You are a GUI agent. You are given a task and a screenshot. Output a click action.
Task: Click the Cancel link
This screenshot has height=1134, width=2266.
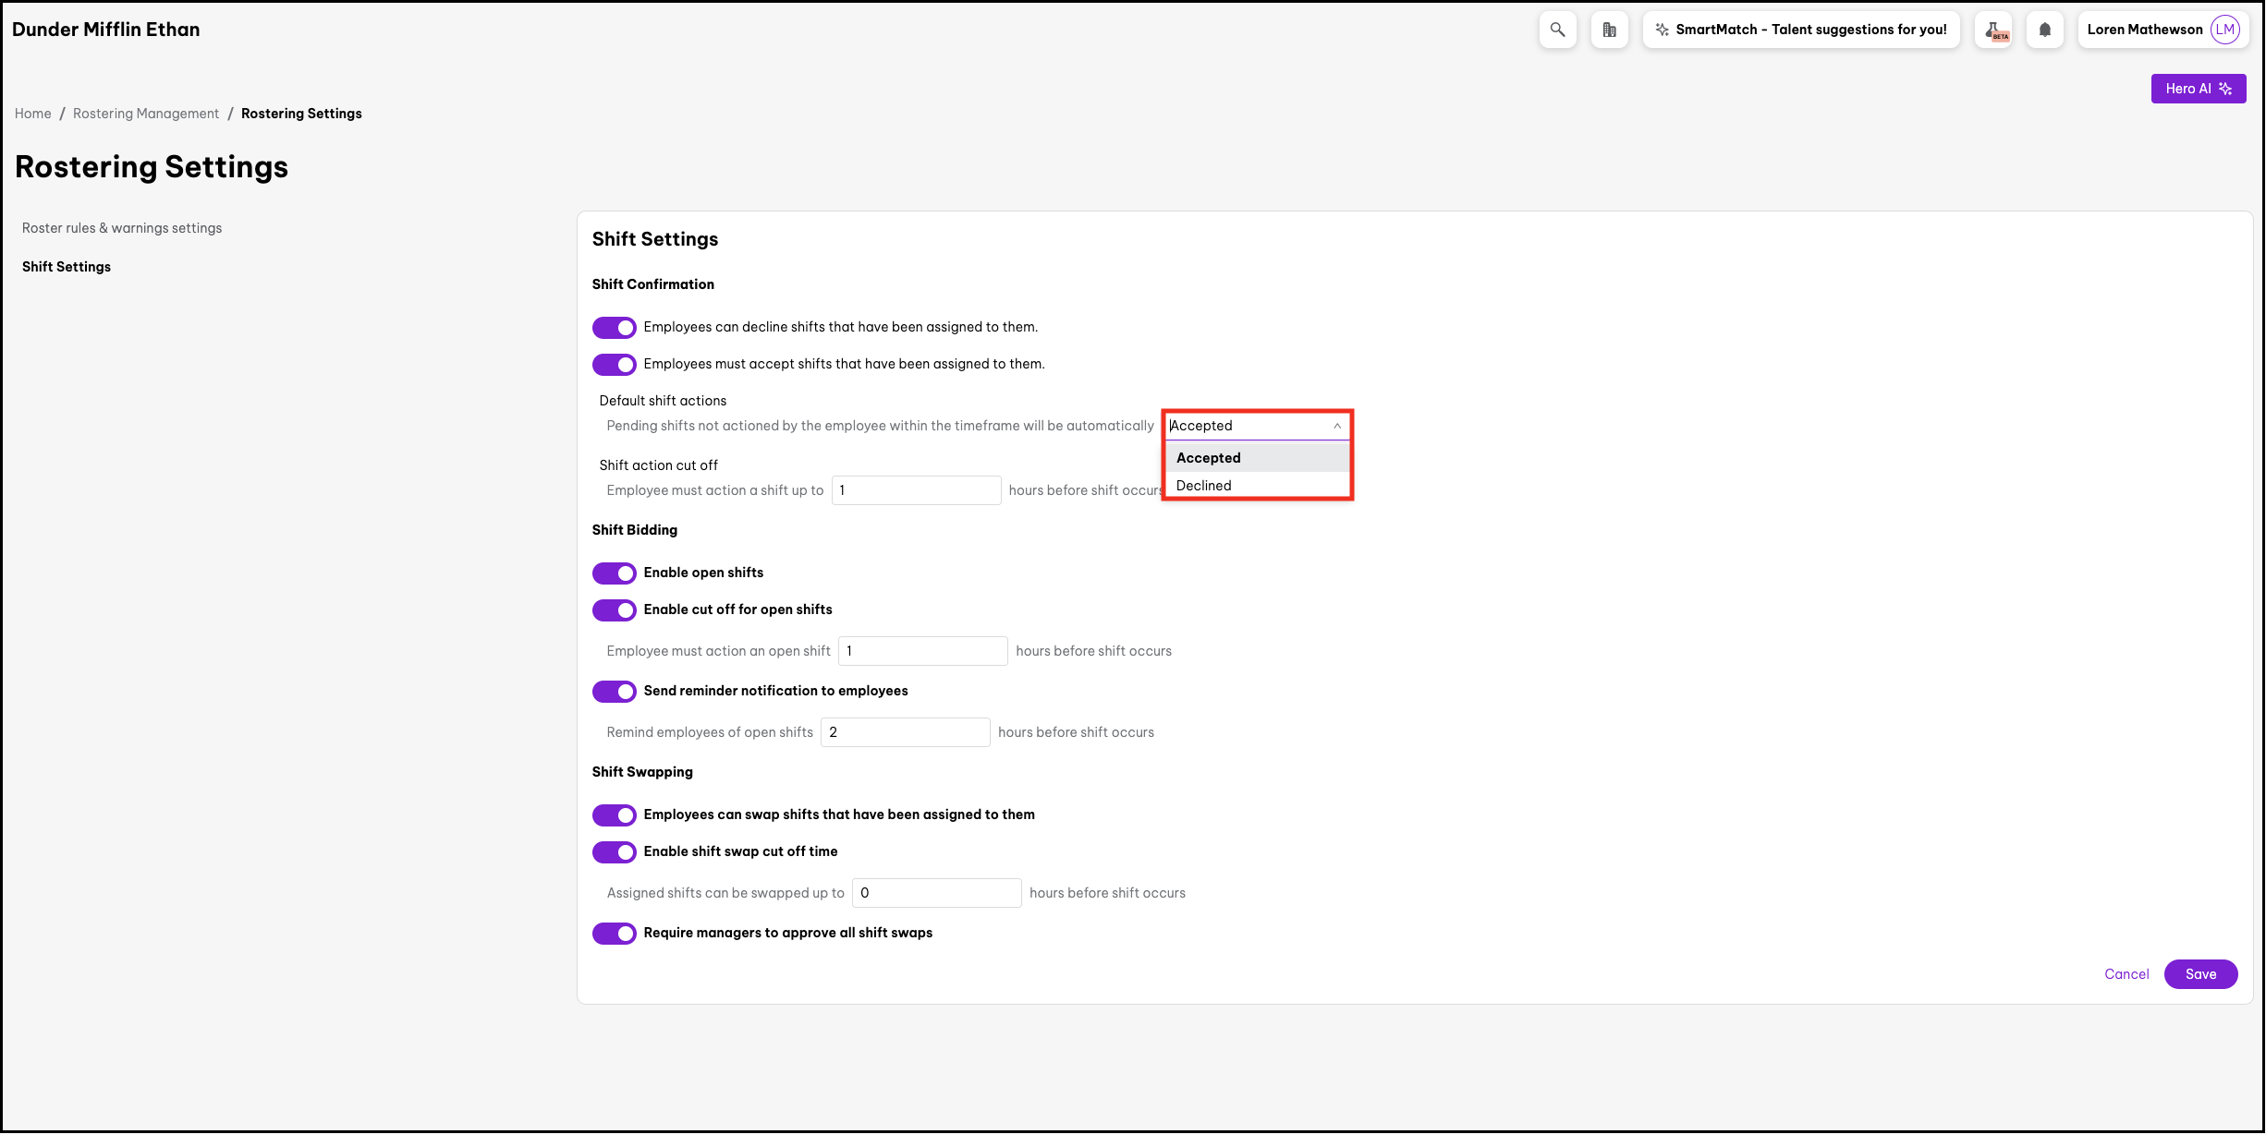point(2126,974)
